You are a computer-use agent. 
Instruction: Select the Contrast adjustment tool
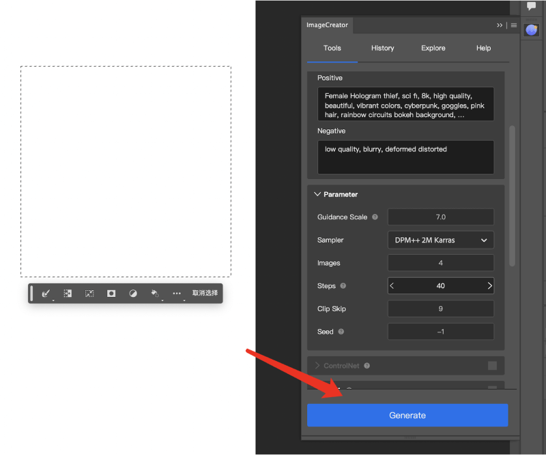[132, 294]
